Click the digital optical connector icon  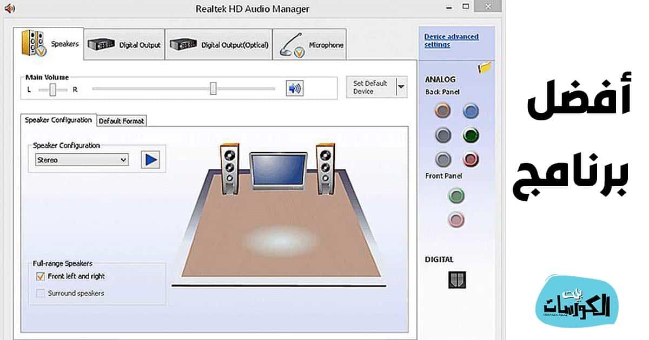[457, 280]
